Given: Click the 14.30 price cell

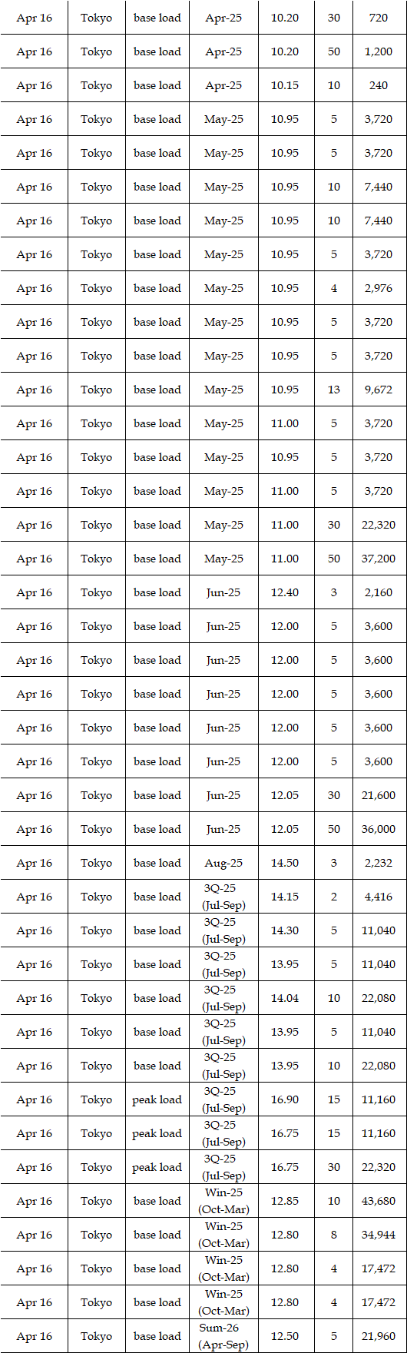Looking at the screenshot, I should pos(285,930).
